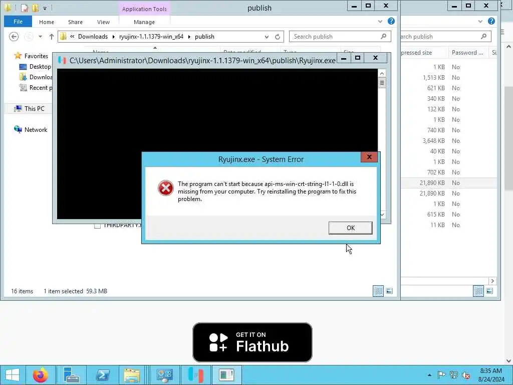The height and width of the screenshot is (385, 513).
Task: Click the up-one-level arrow in Explorer
Action: (x=52, y=36)
